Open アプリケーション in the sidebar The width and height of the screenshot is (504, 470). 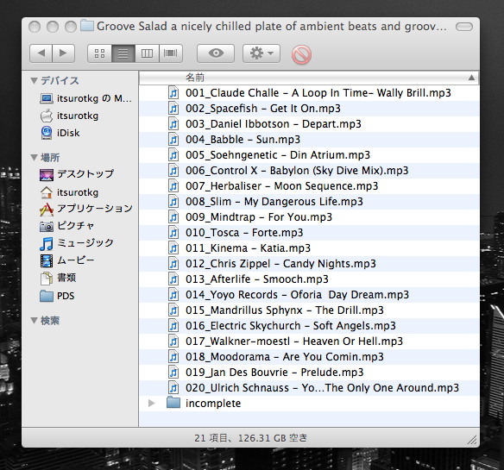point(85,209)
